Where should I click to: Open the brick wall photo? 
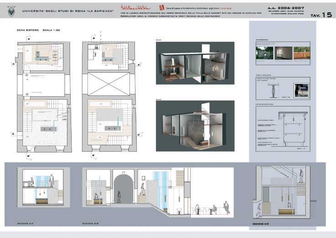(302, 53)
